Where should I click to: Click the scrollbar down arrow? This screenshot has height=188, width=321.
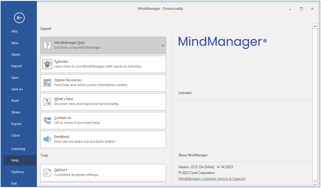tap(315, 184)
